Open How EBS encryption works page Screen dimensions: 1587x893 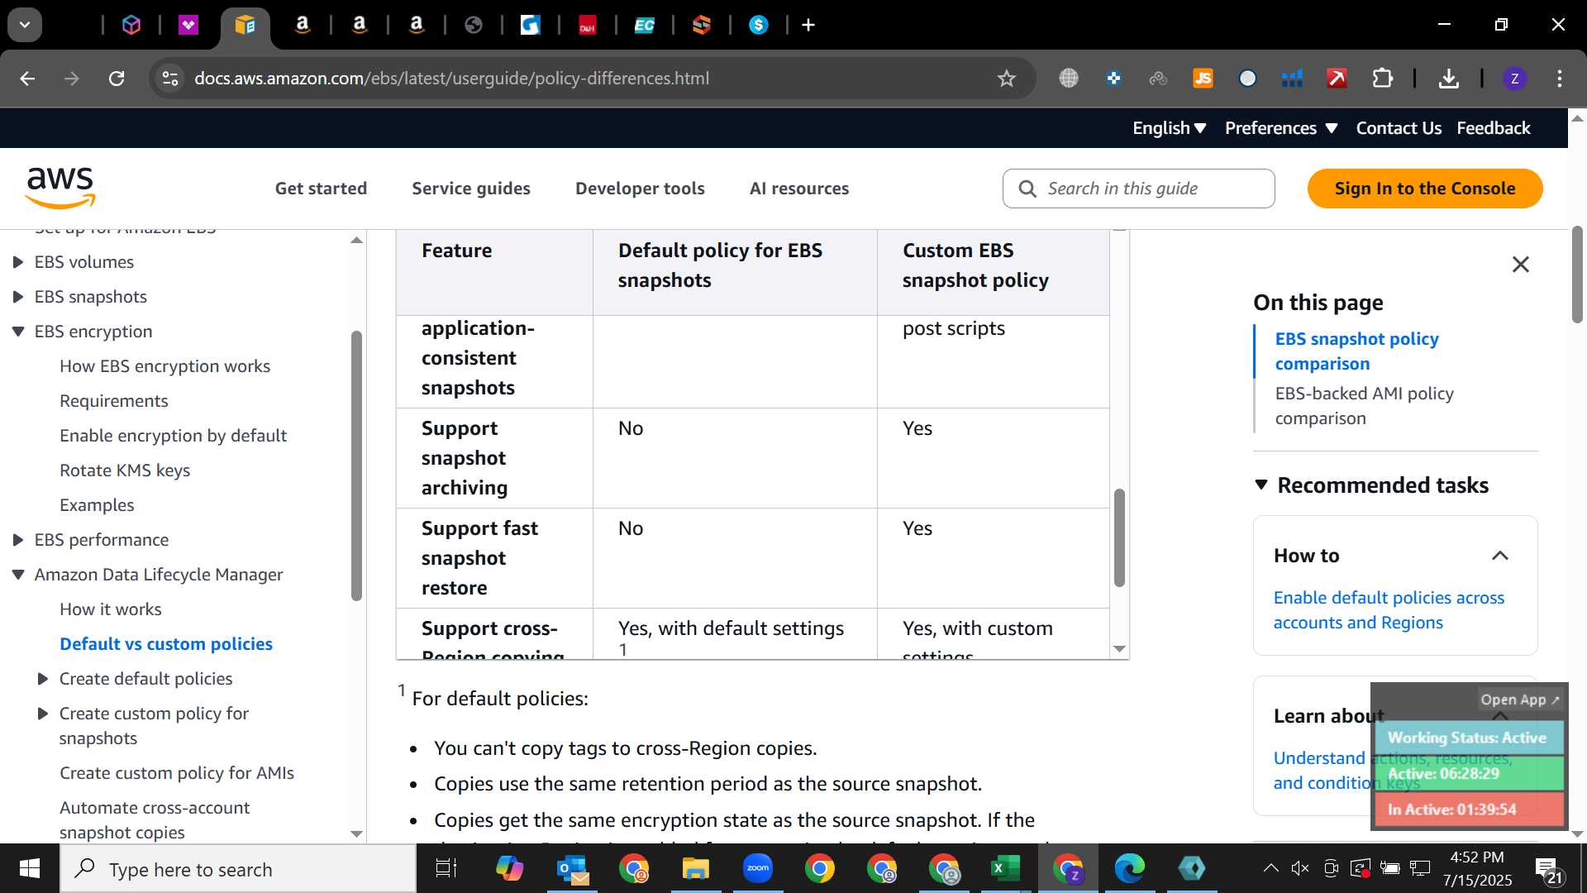164,366
